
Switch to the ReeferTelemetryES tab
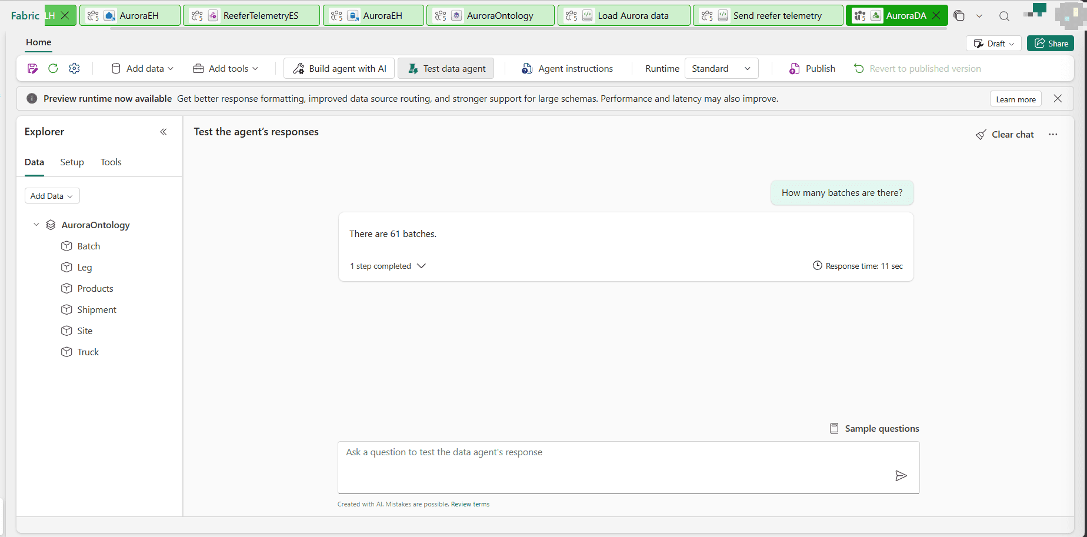click(252, 15)
